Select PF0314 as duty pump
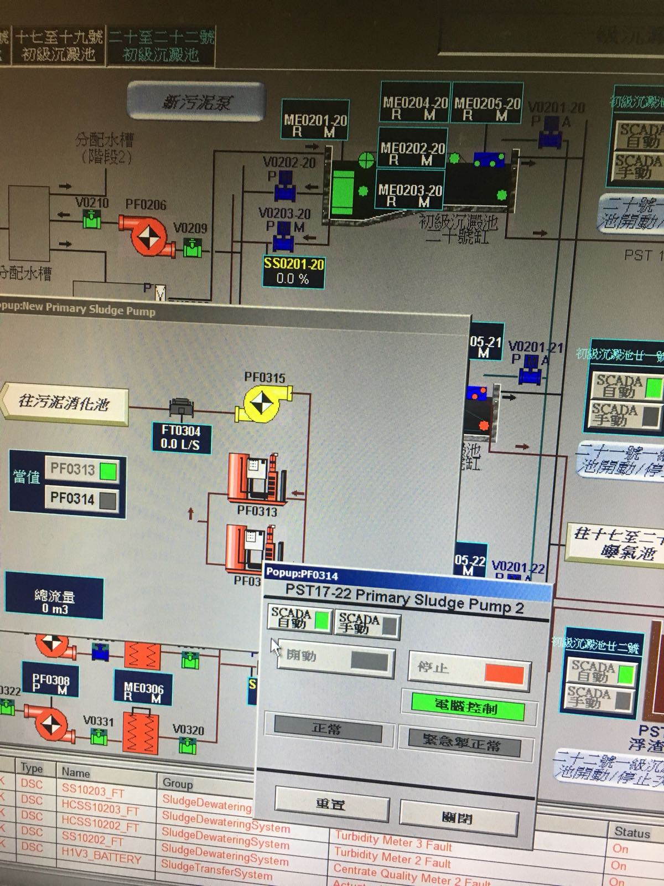Screen dimensions: 664x886 pyautogui.click(x=82, y=499)
